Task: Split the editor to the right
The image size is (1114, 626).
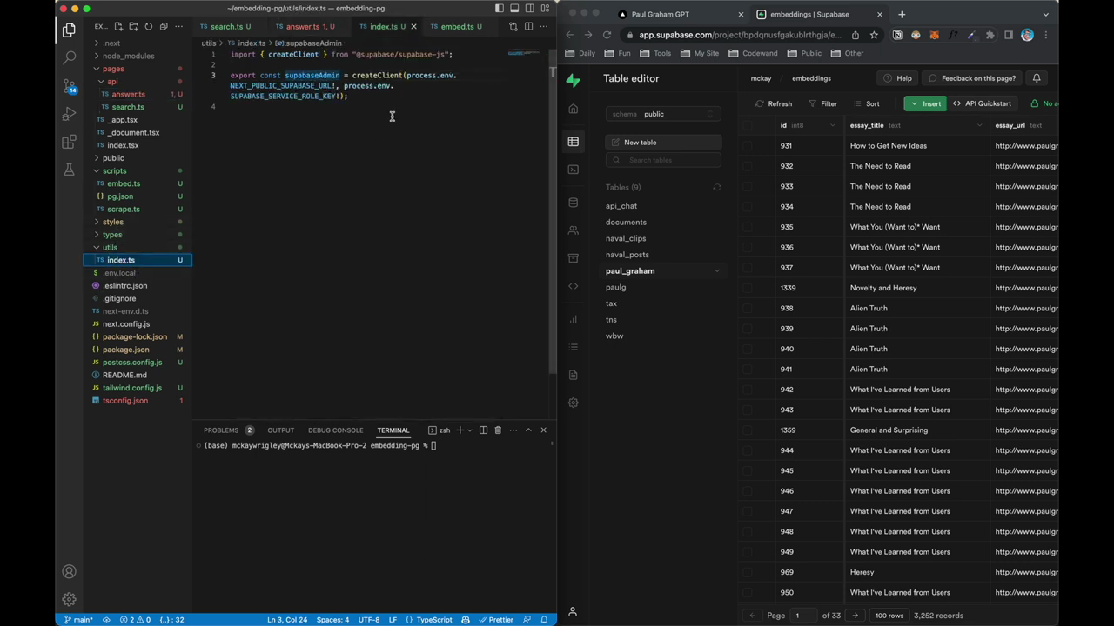Action: 528,26
